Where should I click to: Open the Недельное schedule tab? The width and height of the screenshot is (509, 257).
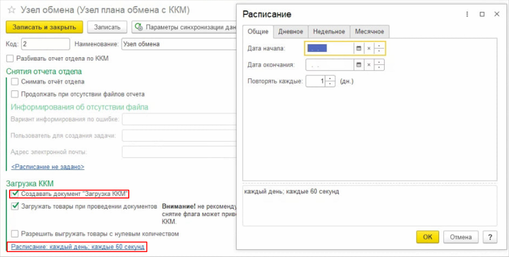[x=329, y=32]
